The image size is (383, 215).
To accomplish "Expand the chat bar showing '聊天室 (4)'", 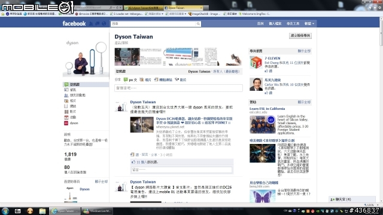I will (352, 199).
